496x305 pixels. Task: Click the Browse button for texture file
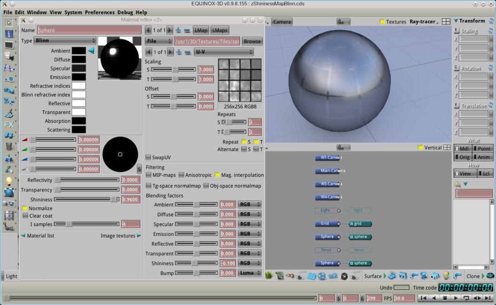point(252,41)
